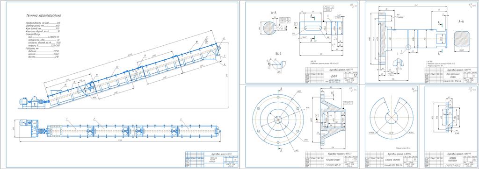This screenshot has width=479, height=169.
Task: Click the center hole of the end support front view
Action: point(278,119)
